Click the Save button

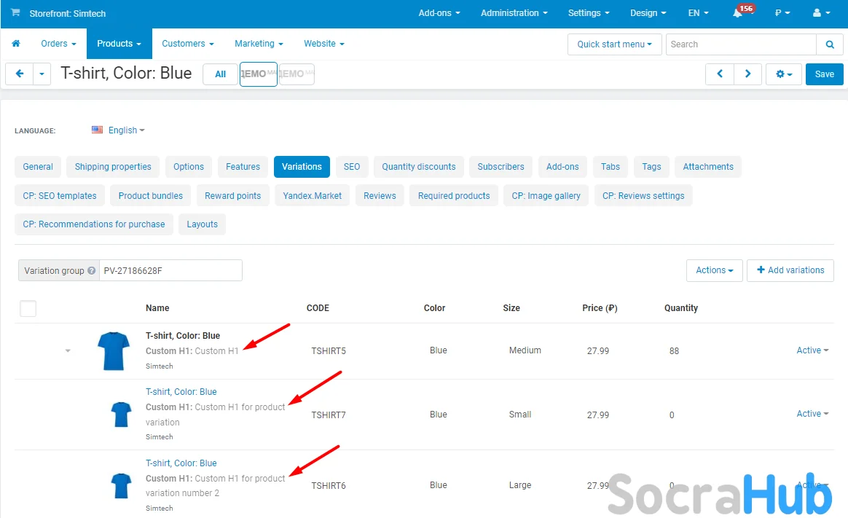point(824,74)
